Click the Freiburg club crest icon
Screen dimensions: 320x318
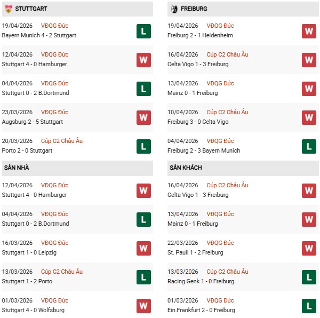click(x=173, y=9)
